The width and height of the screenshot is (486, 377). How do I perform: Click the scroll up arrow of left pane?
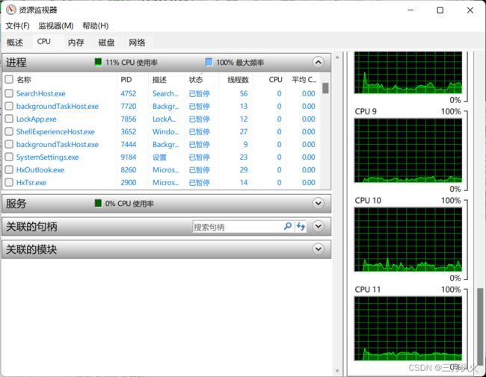[337, 57]
